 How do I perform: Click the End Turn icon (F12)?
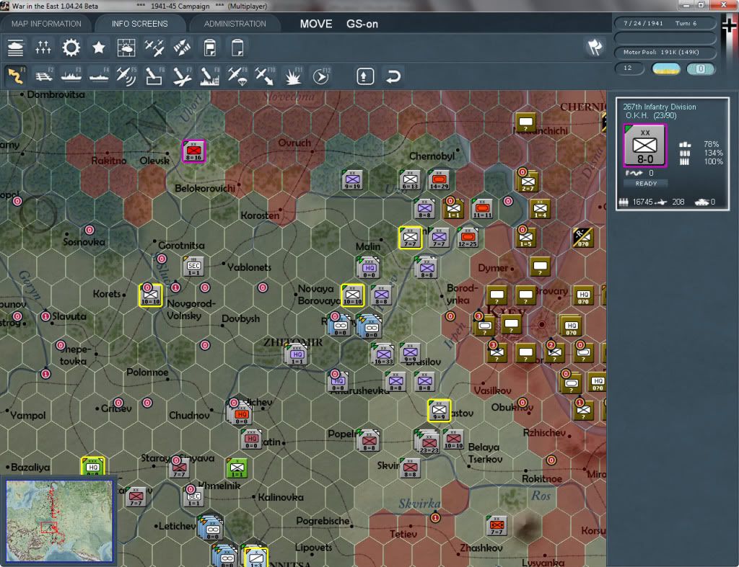(321, 76)
